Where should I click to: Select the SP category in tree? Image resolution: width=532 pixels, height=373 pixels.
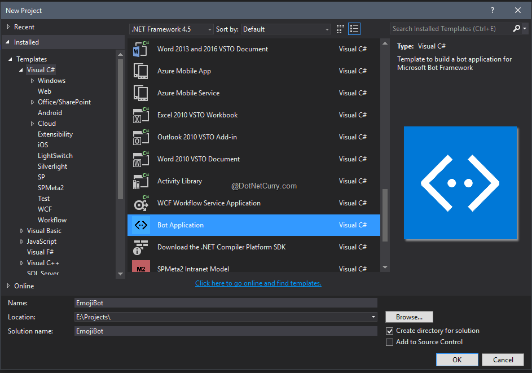tap(41, 177)
